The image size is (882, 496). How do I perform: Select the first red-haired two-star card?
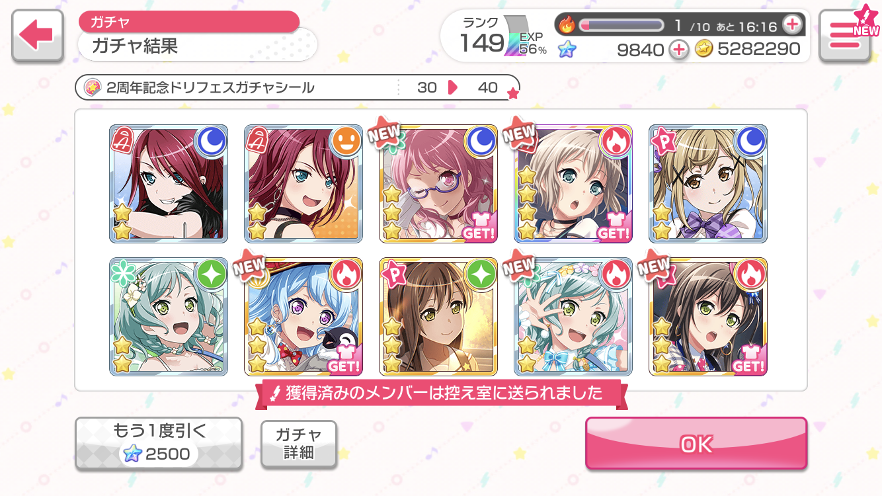[x=169, y=183]
